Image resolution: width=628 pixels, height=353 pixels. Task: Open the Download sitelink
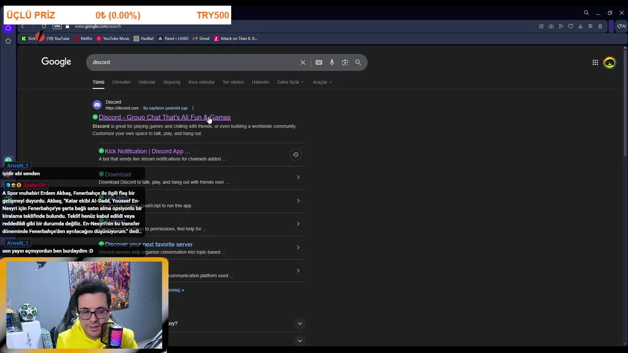(118, 174)
